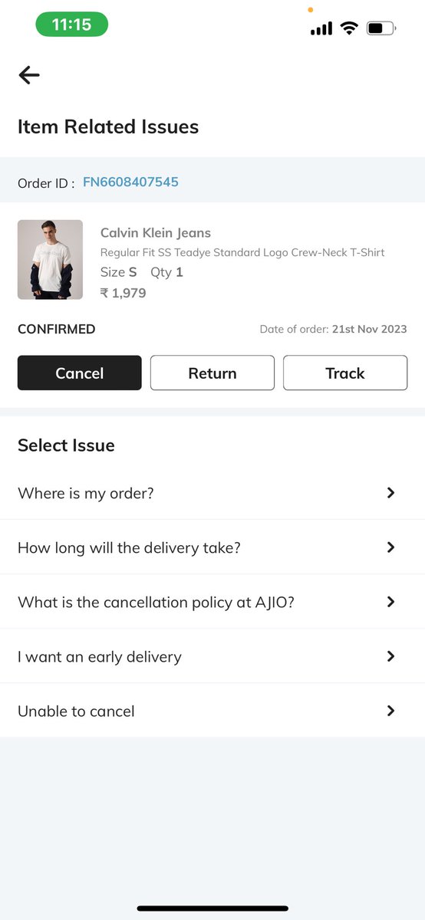Select 'Unable to cancel' issue

tap(212, 711)
